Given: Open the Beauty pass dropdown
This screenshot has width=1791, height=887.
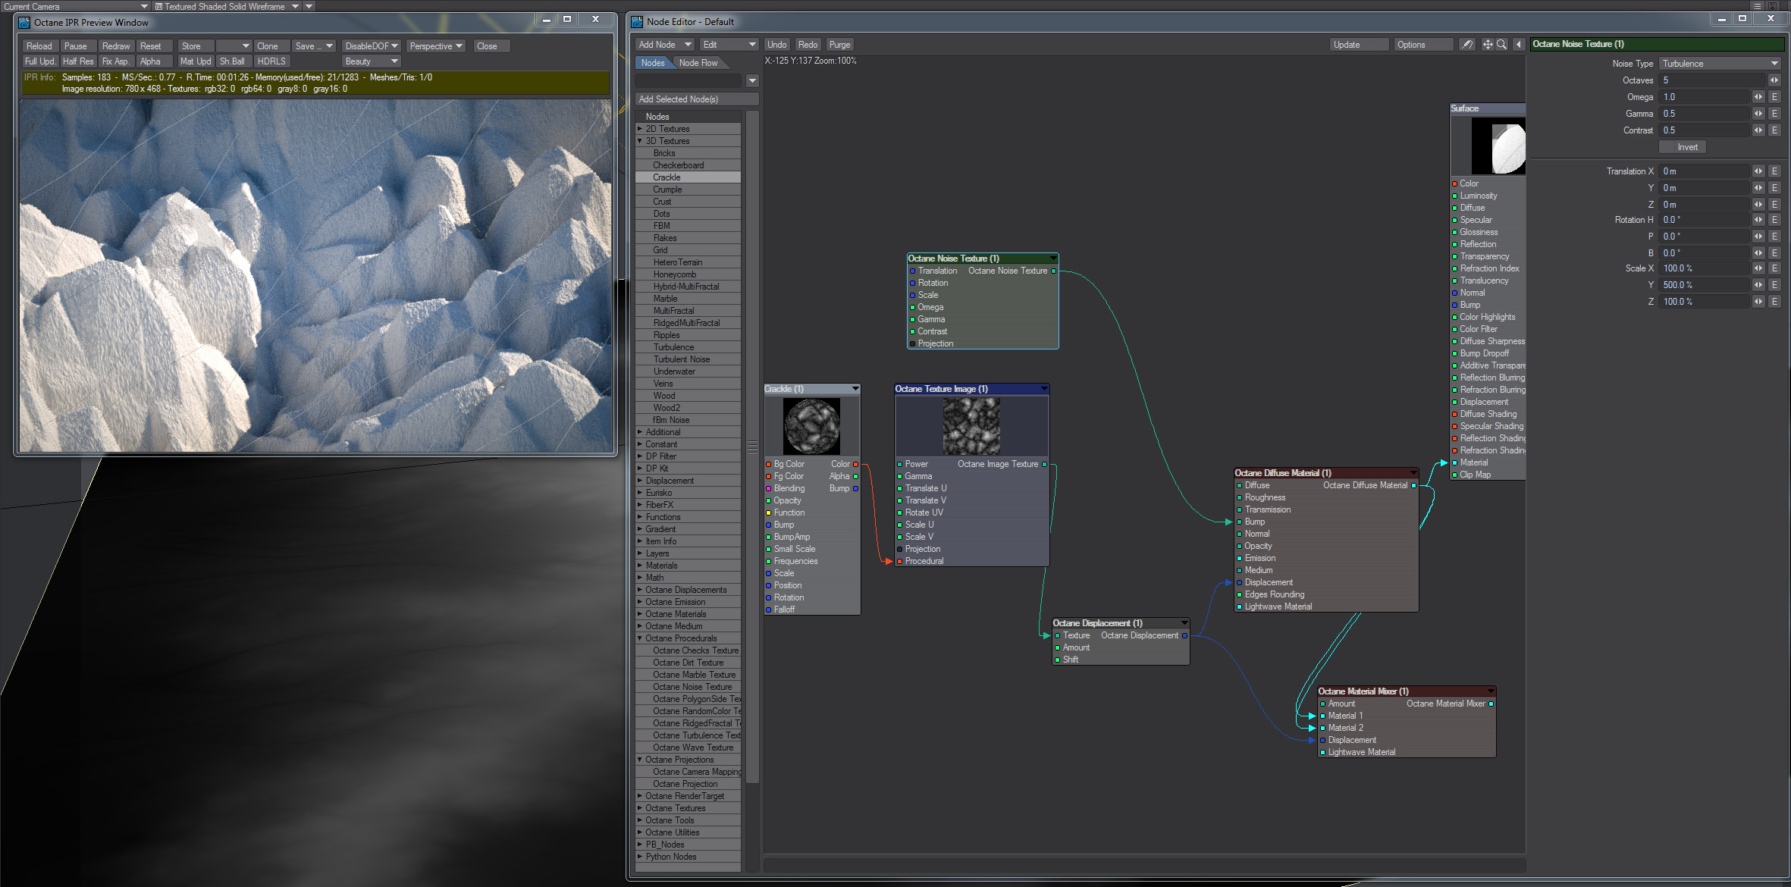Looking at the screenshot, I should pyautogui.click(x=371, y=61).
